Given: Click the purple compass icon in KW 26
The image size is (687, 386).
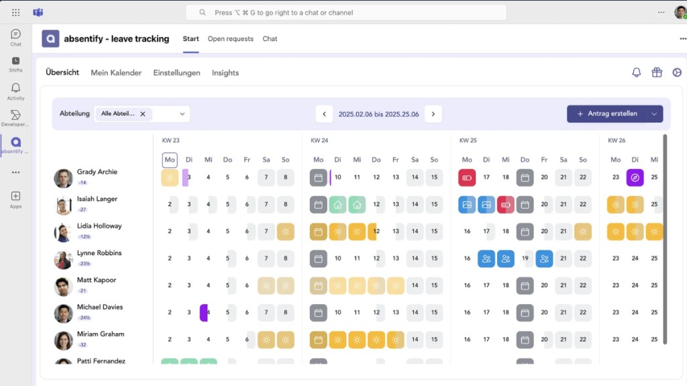Looking at the screenshot, I should (635, 178).
